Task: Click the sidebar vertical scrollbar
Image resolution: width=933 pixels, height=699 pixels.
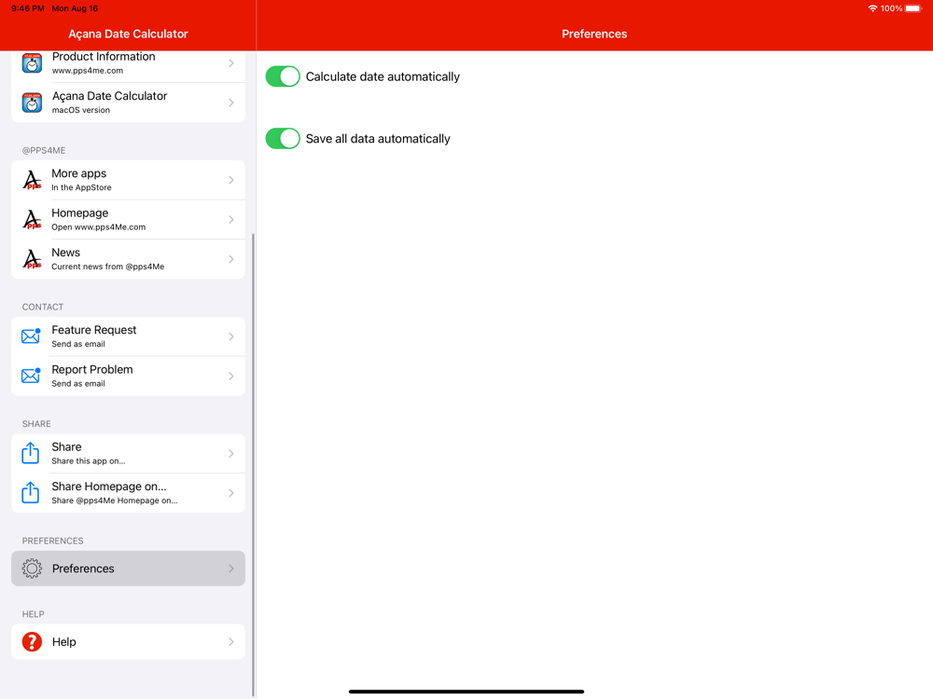Action: [253, 463]
